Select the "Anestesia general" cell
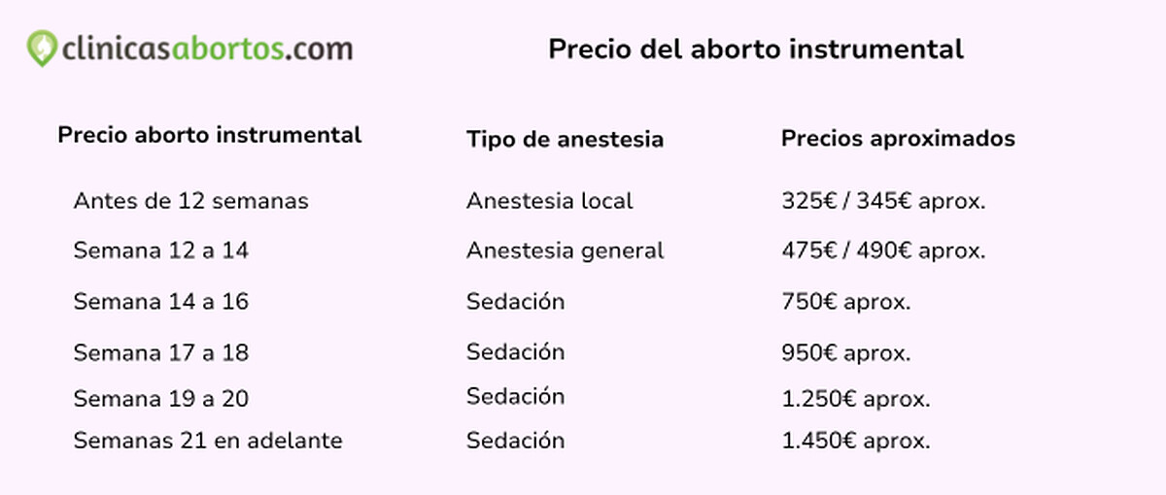This screenshot has width=1166, height=495. 565,250
